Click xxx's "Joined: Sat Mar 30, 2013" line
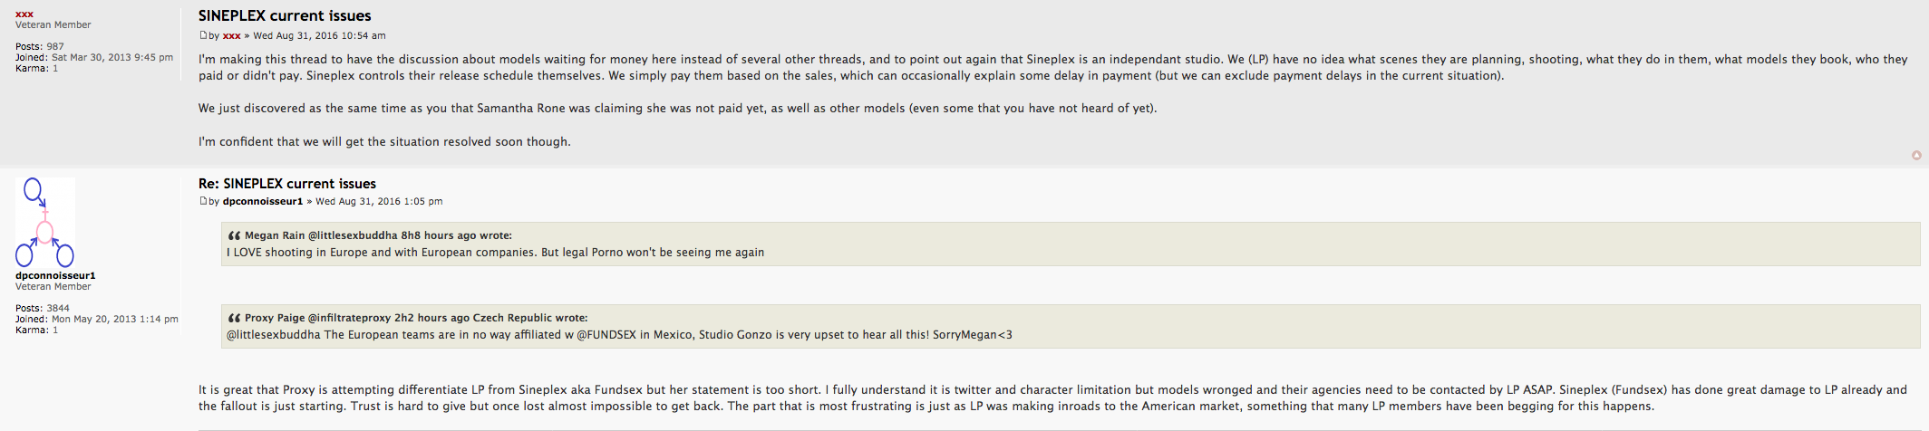Screen dimensions: 1929x431 click(x=94, y=57)
